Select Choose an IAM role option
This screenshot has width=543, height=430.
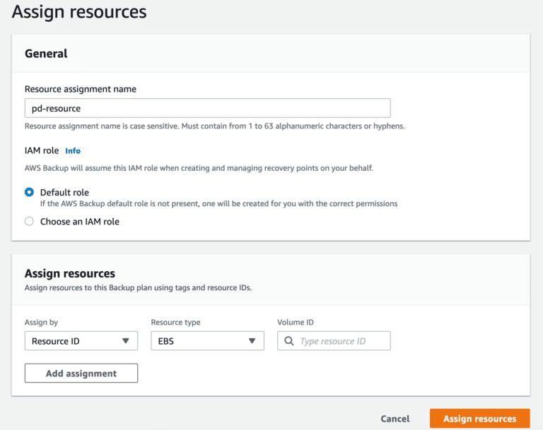pos(30,222)
